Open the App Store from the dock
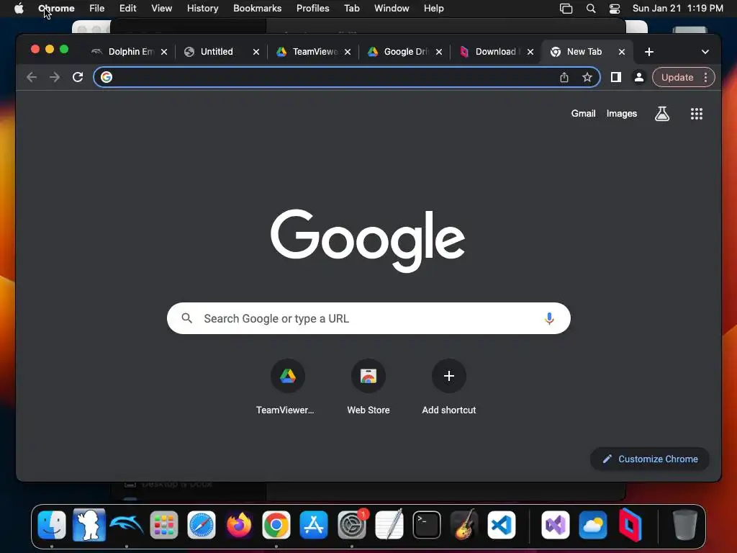 [314, 525]
